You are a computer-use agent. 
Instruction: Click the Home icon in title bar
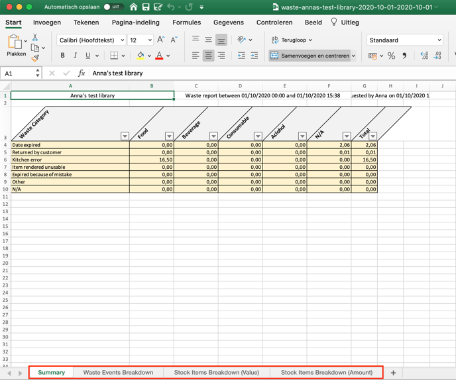pyautogui.click(x=133, y=7)
